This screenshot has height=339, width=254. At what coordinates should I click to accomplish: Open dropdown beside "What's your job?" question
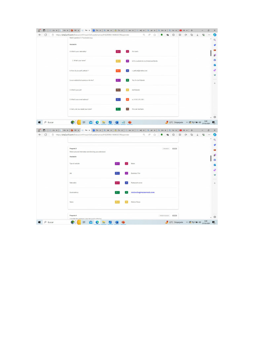tap(118, 90)
